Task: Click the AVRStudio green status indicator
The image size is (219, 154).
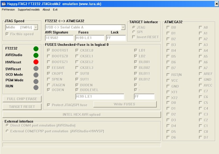Action: pyautogui.click(x=36, y=55)
